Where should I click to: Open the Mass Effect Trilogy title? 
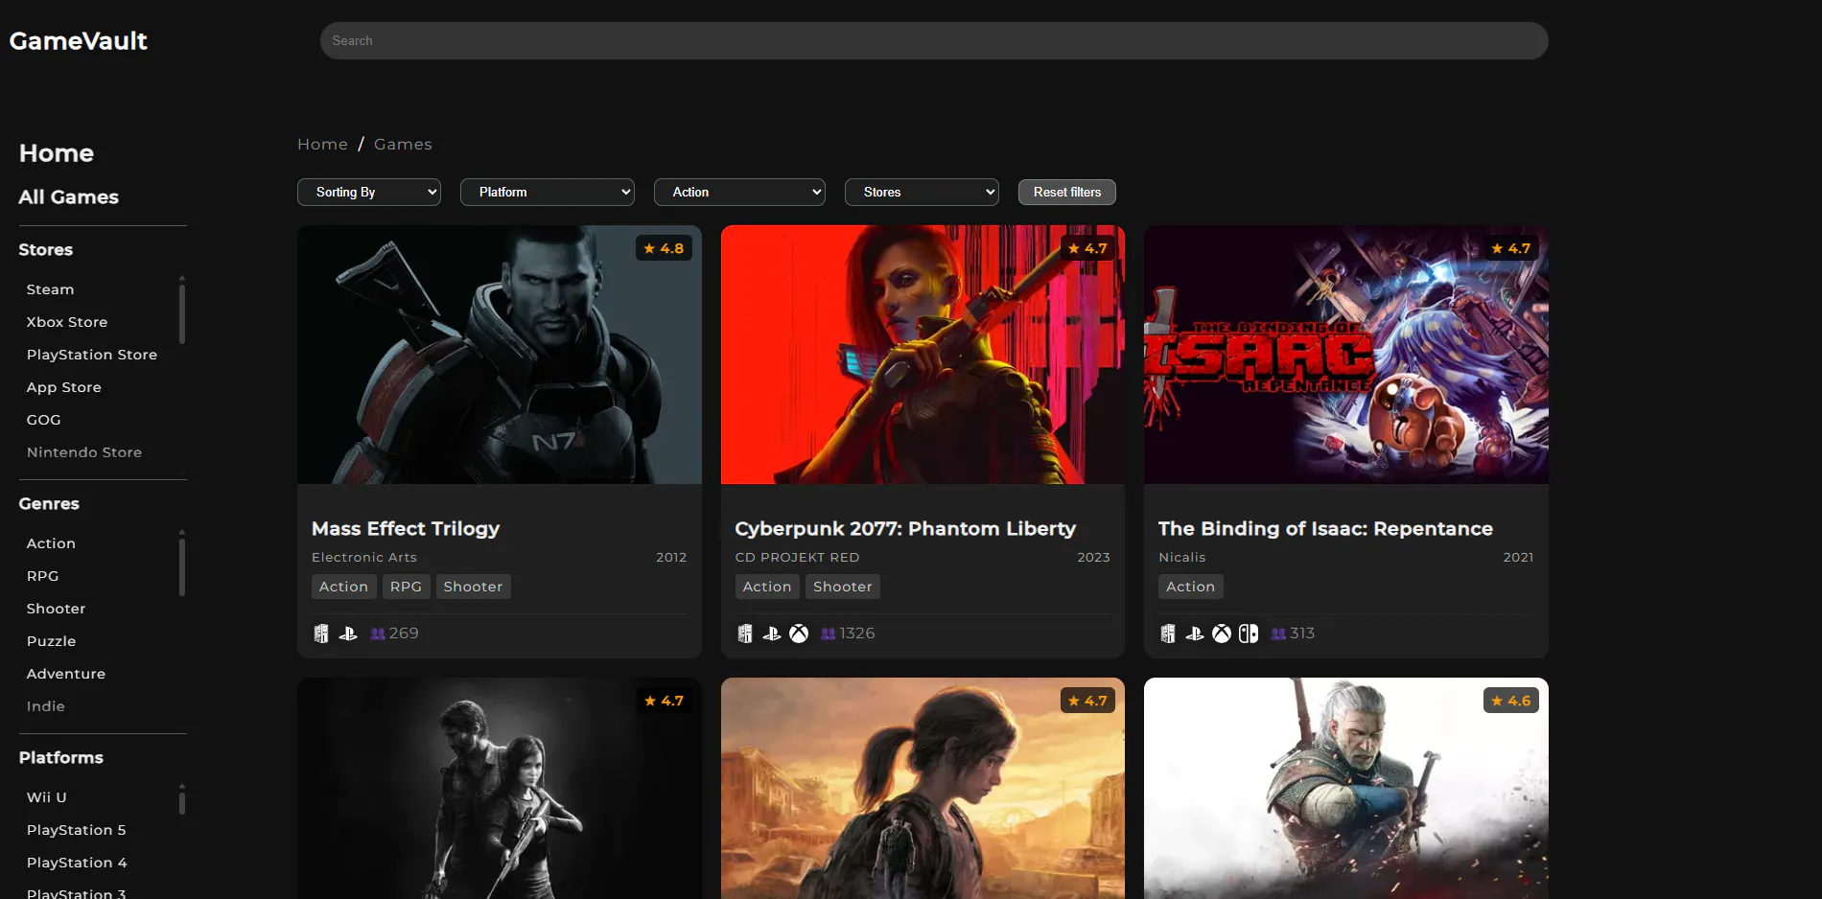pyautogui.click(x=406, y=529)
